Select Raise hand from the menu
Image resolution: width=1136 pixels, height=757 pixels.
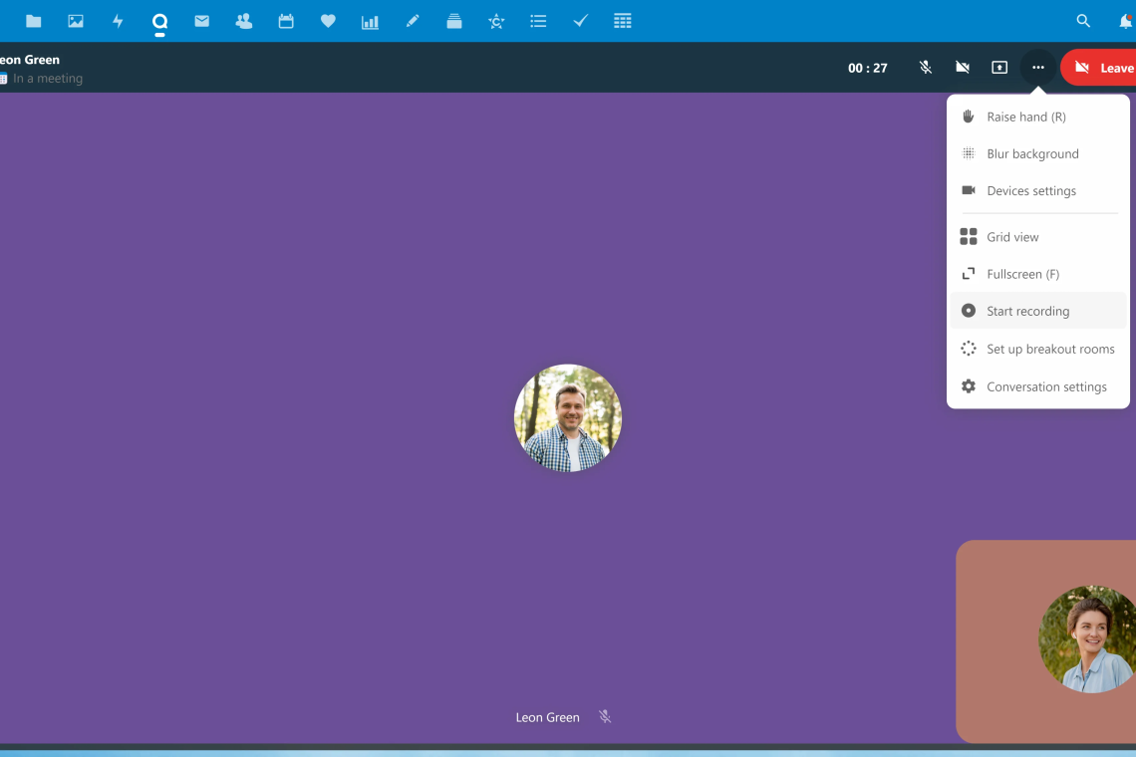(1025, 118)
